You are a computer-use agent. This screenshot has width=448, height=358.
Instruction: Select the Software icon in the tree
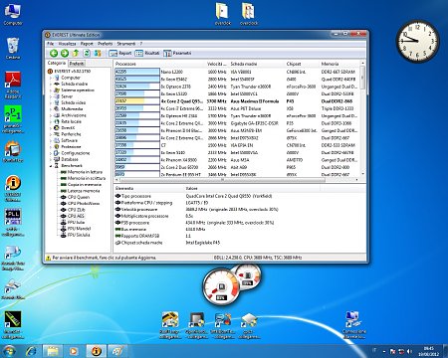pos(57,140)
